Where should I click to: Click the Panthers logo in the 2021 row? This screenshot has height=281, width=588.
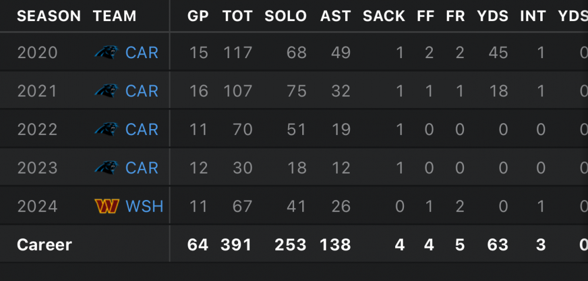click(106, 91)
